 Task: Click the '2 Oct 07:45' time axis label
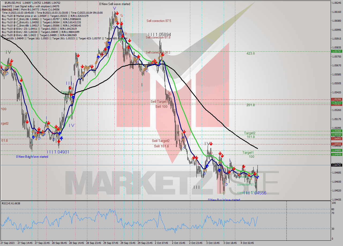(x=162, y=243)
